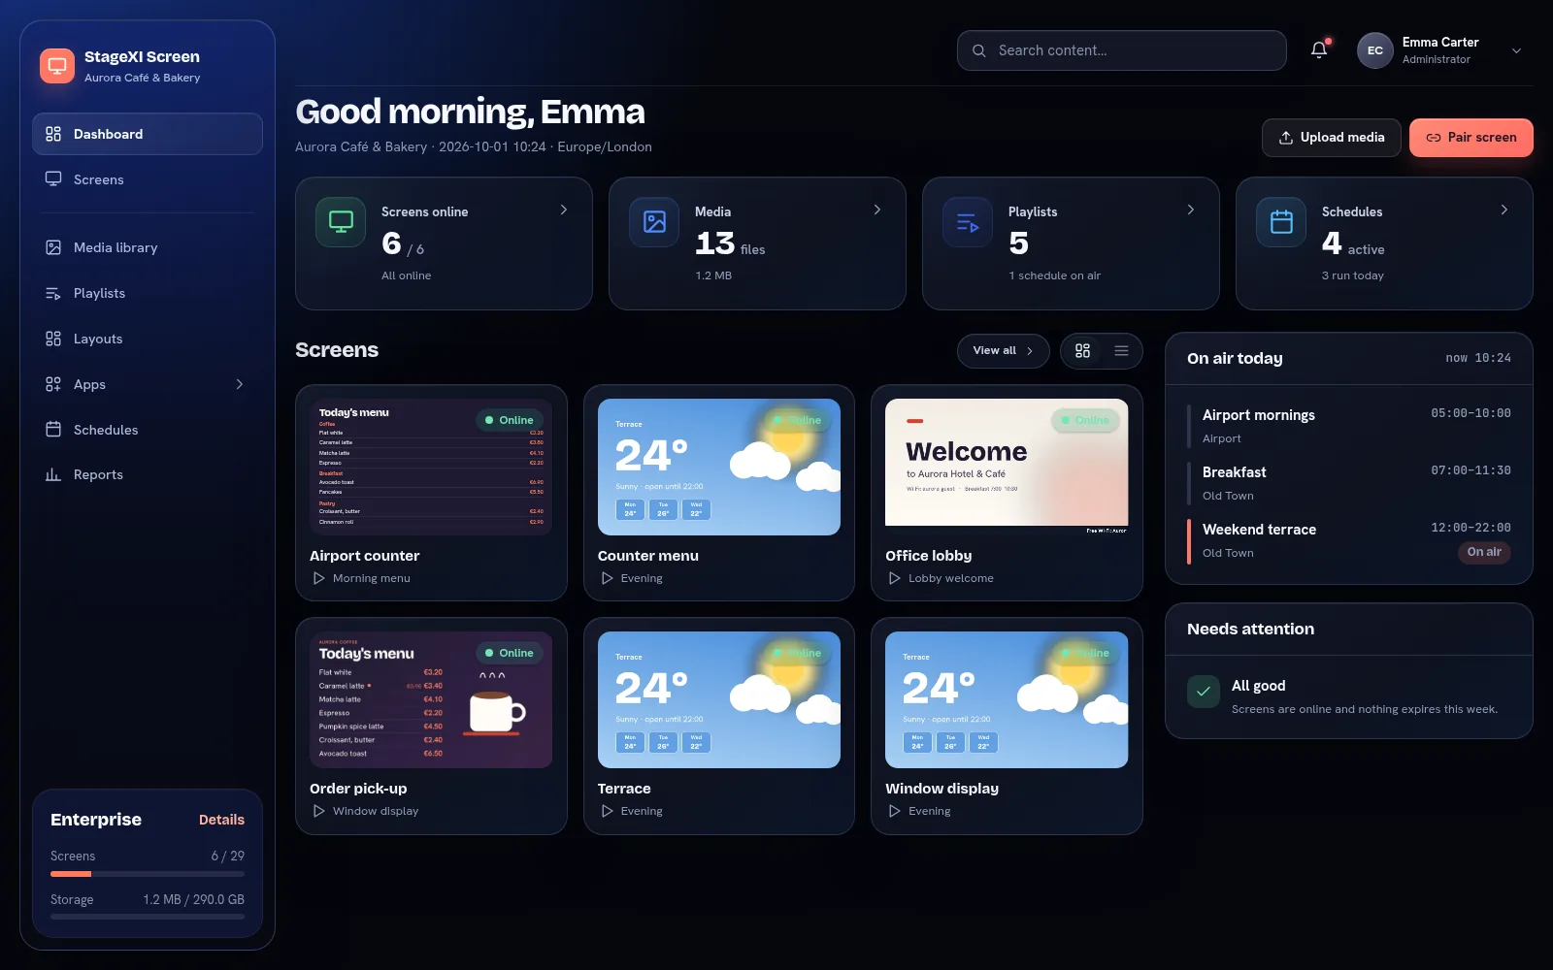Click the Upload media button

[1332, 138]
